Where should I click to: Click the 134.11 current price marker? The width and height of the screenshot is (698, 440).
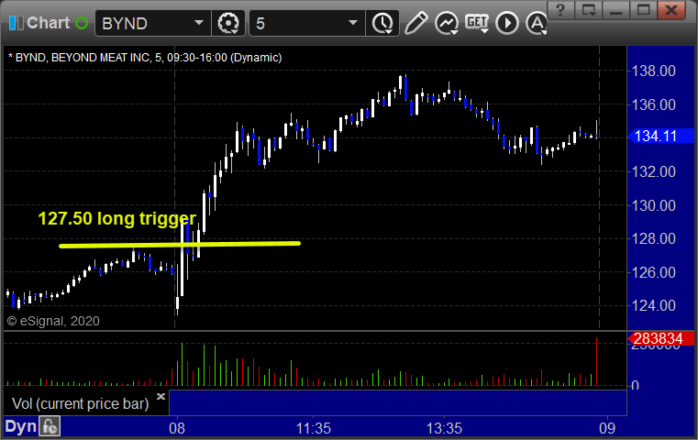(660, 137)
